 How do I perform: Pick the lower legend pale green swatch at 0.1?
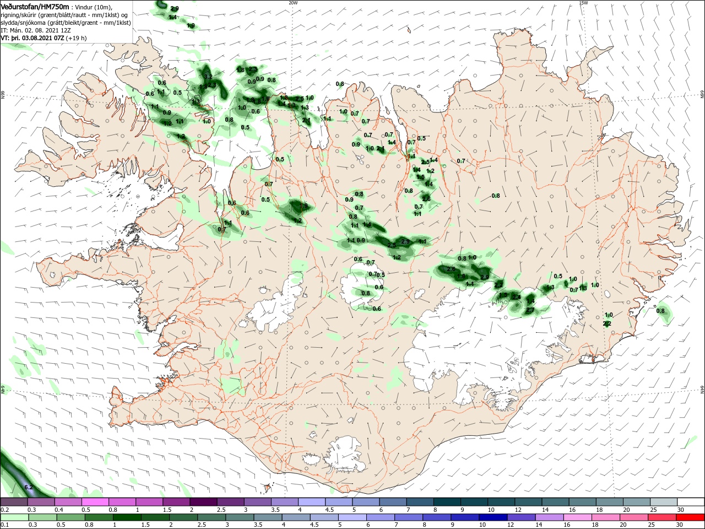14,517
